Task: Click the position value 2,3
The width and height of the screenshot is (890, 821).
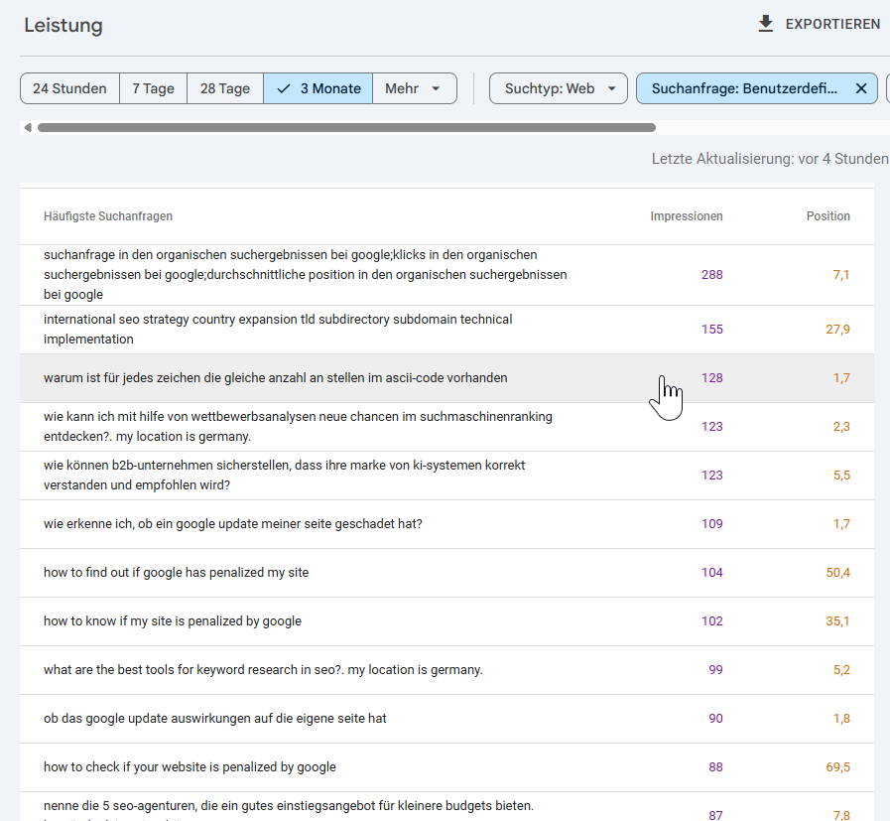Action: coord(841,427)
